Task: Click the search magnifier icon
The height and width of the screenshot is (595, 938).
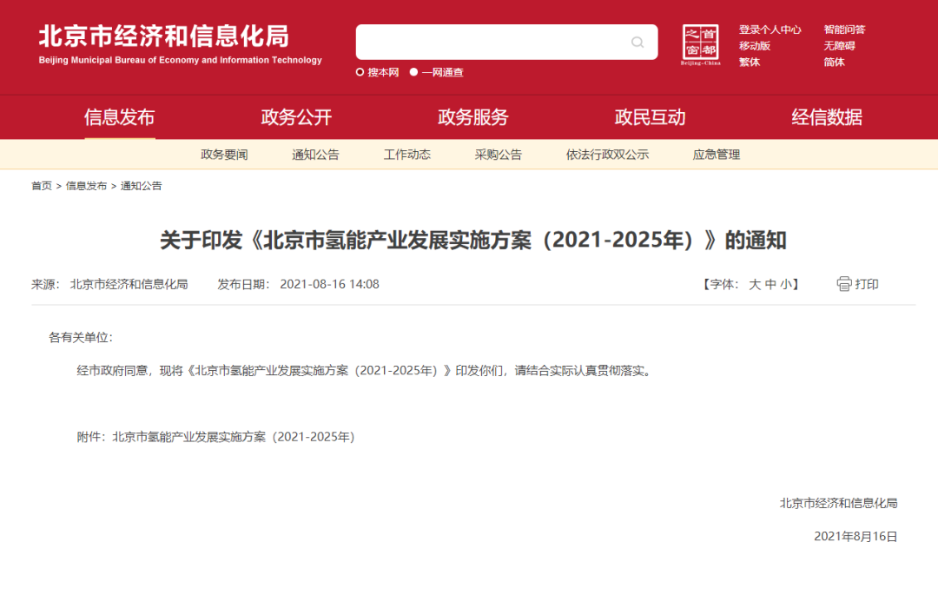Action: [x=637, y=42]
